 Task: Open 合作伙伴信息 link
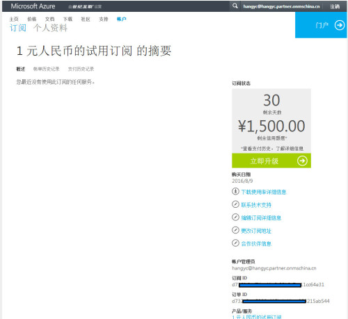tap(256, 243)
